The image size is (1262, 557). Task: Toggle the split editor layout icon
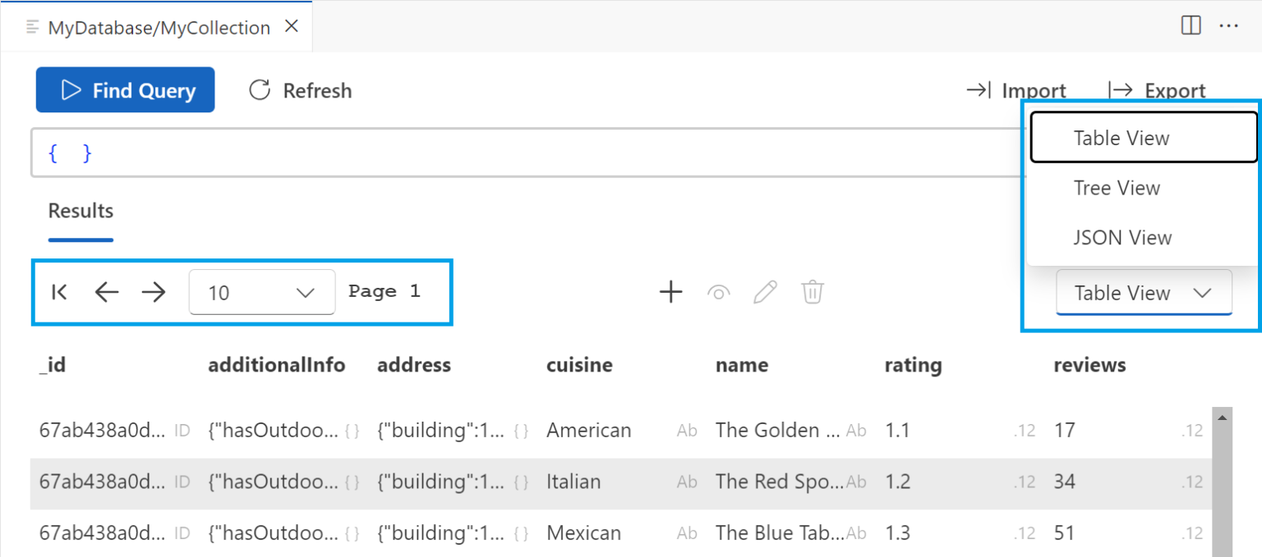[1190, 25]
